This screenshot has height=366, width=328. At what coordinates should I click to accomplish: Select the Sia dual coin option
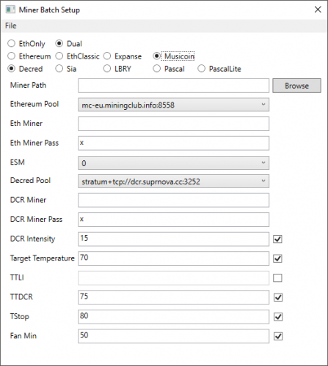[x=66, y=69]
